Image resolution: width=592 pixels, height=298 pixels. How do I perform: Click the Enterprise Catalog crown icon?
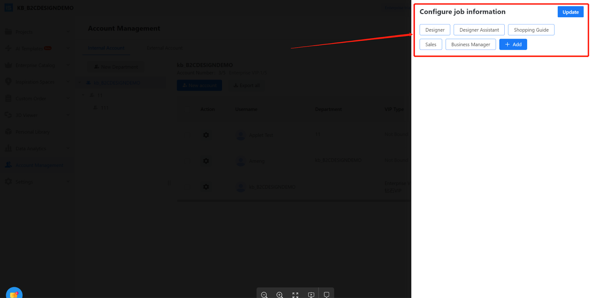point(8,65)
